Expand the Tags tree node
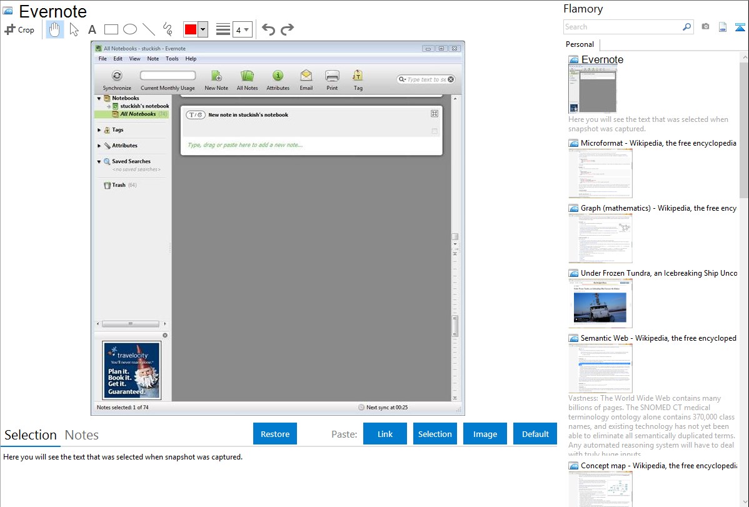 pos(99,130)
